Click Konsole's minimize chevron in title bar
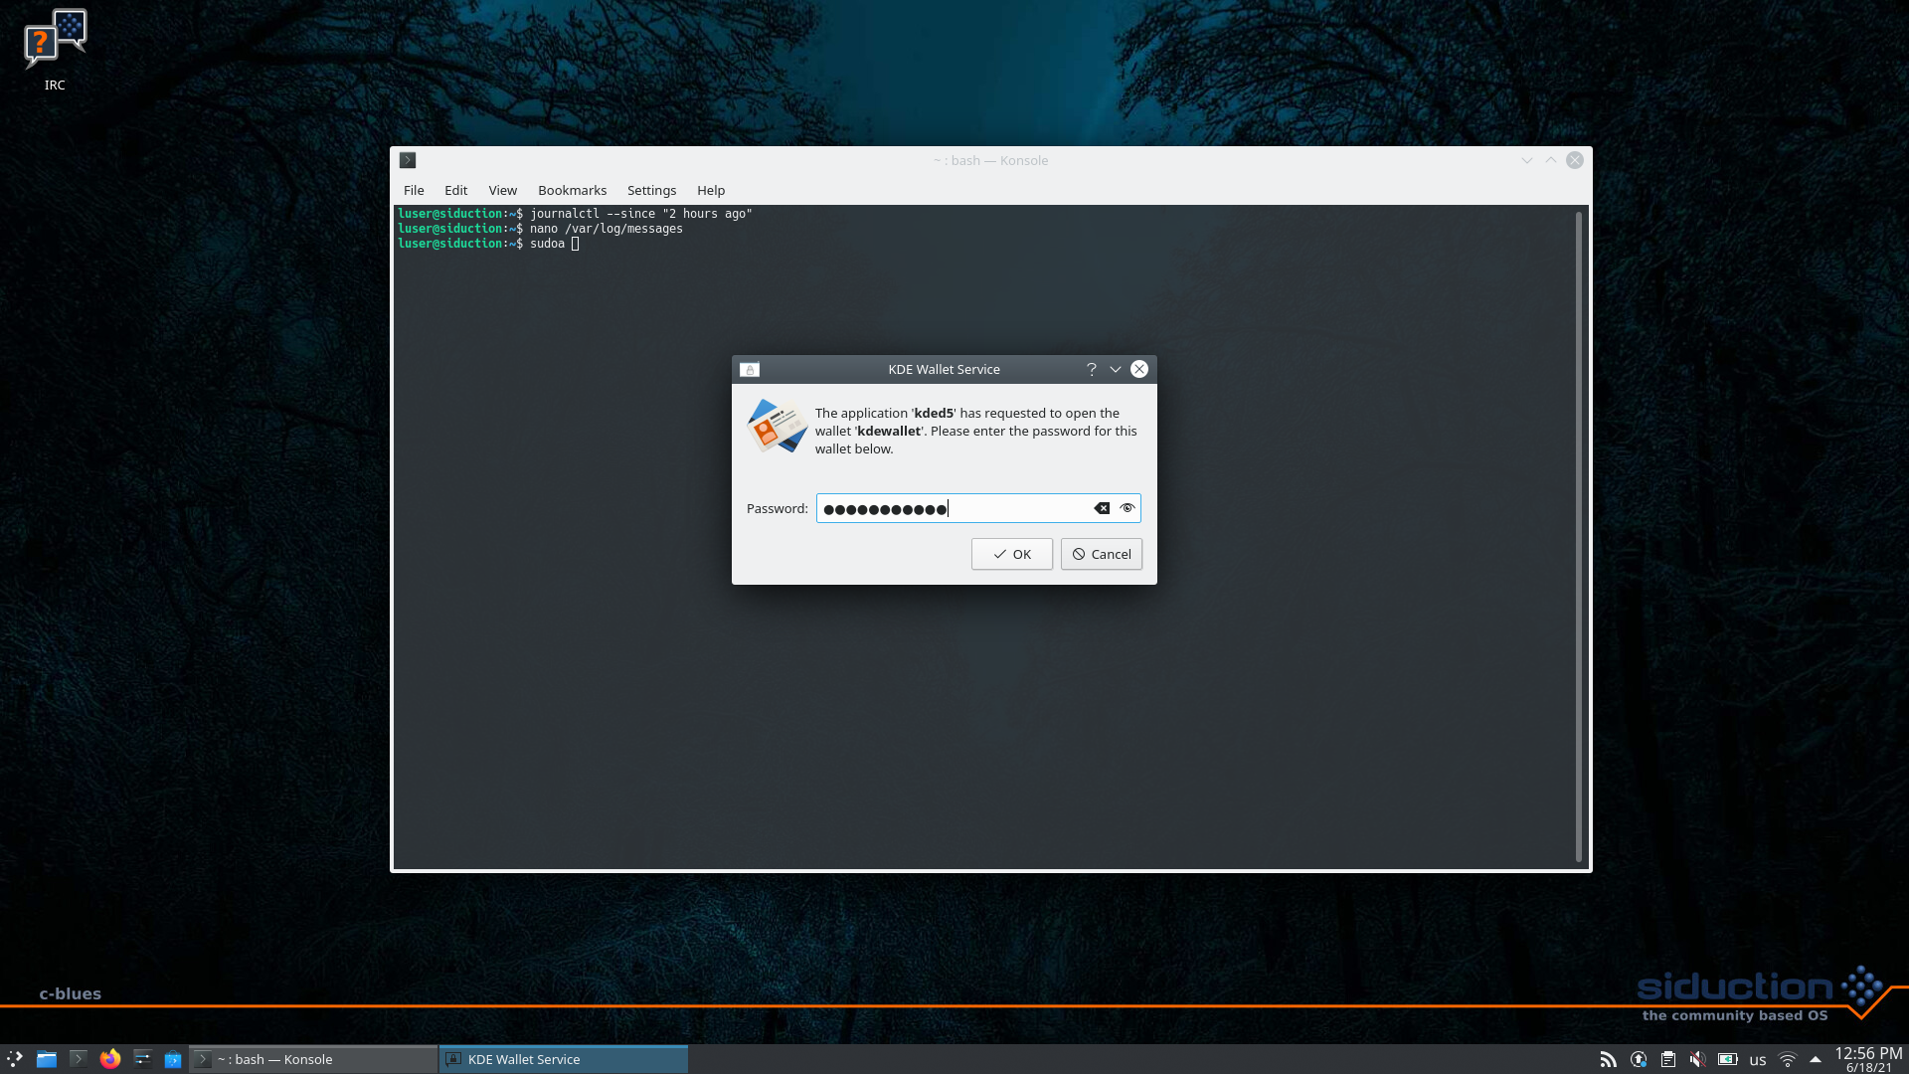Image resolution: width=1909 pixels, height=1074 pixels. pos(1527,160)
